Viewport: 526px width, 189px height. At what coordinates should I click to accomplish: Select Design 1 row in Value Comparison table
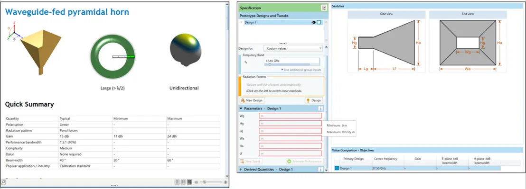coord(417,168)
